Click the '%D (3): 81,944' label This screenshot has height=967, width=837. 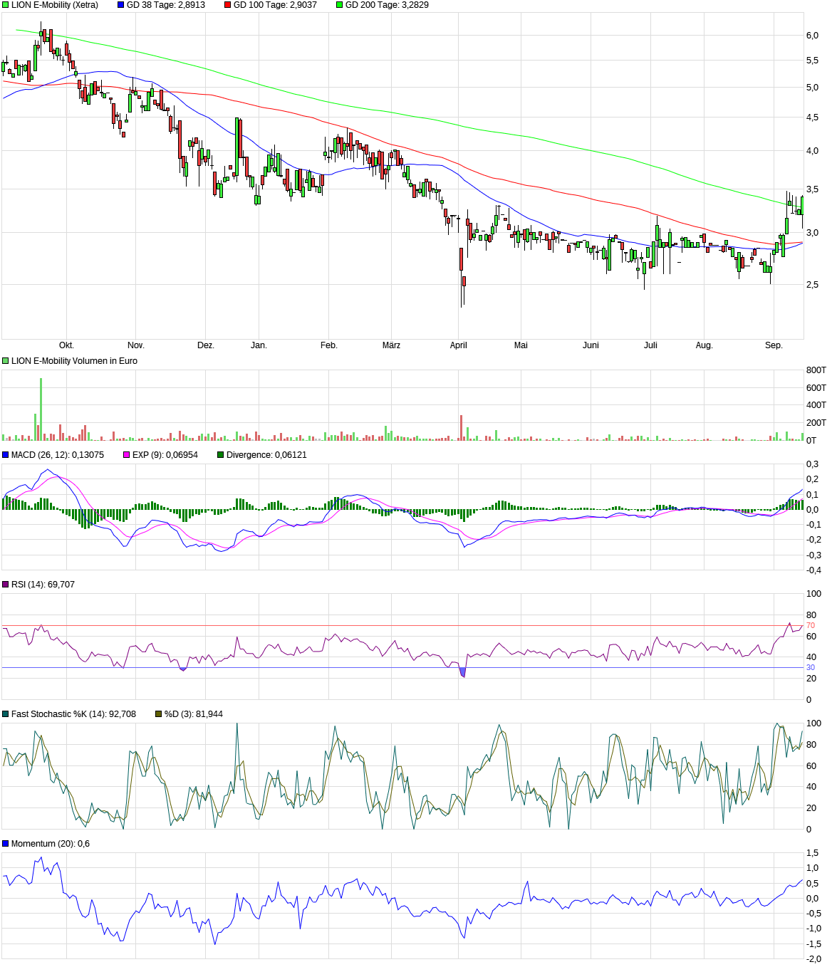pyautogui.click(x=194, y=714)
